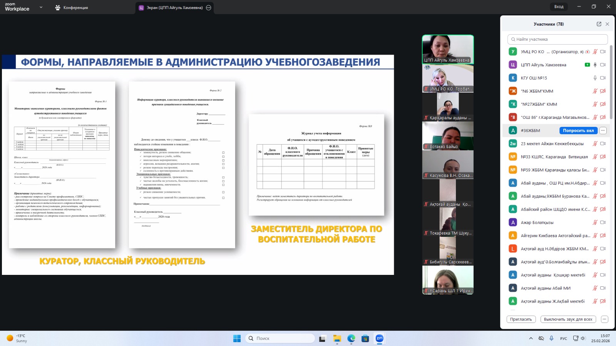Toggle camera icon for КГУ ОШ №15
616x346 pixels.
603,78
